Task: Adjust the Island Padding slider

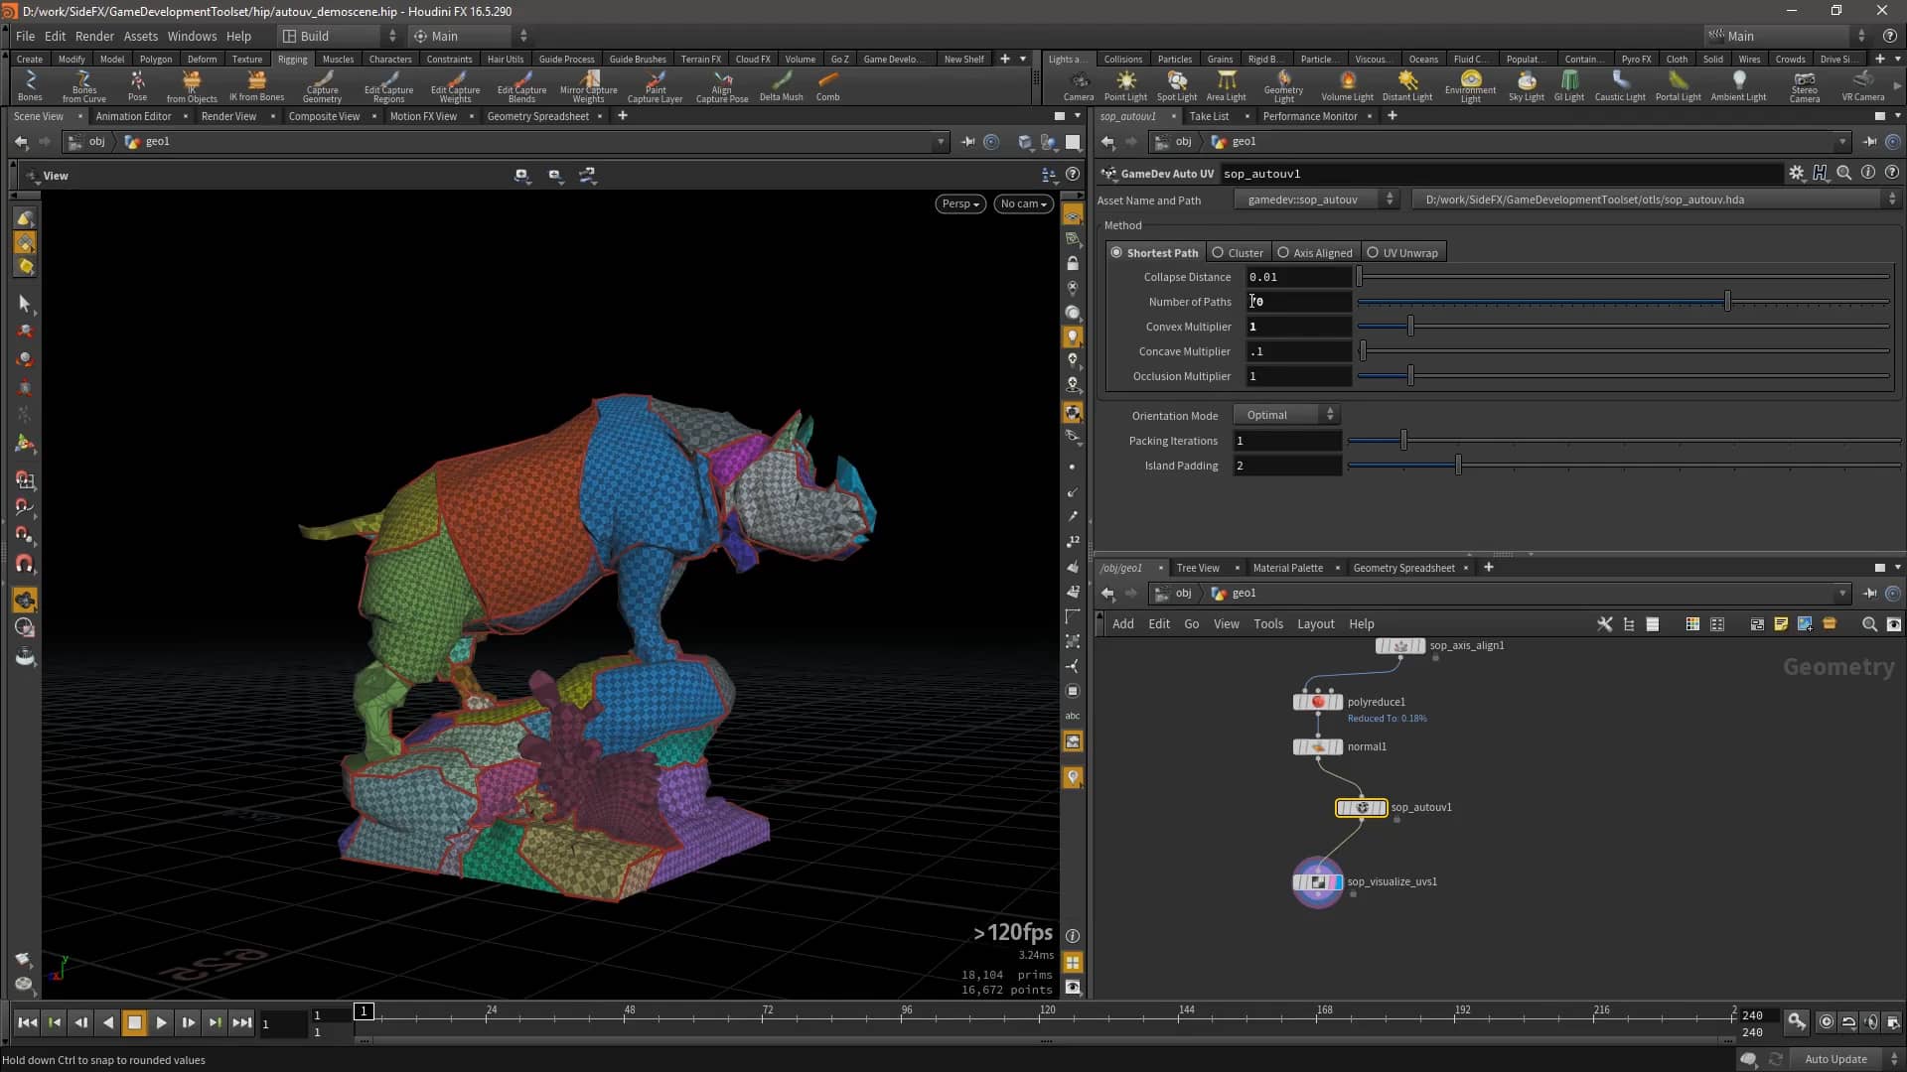Action: [x=1457, y=465]
